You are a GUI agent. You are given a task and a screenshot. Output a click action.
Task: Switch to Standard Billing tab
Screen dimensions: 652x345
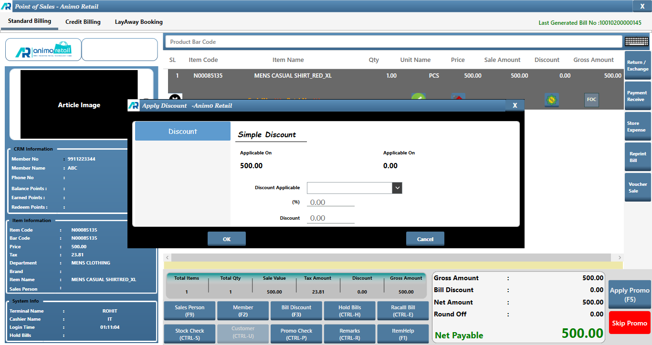pyautogui.click(x=30, y=21)
